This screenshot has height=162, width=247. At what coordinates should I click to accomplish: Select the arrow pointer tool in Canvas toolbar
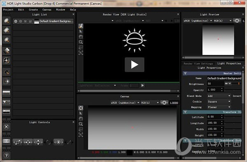[x=81, y=113]
